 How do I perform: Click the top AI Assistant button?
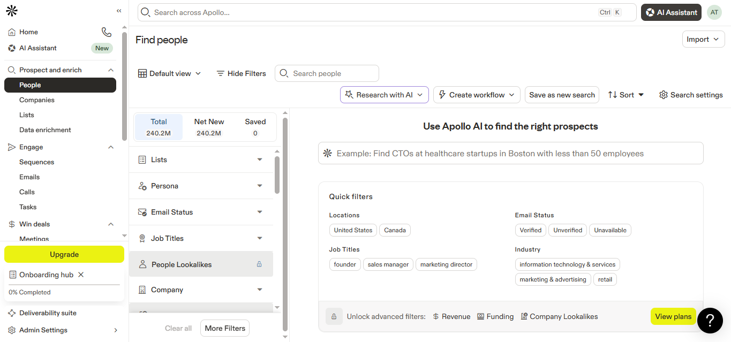[671, 12]
